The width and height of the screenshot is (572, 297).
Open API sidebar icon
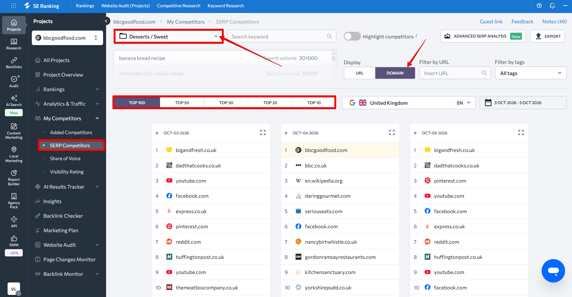coord(14,222)
